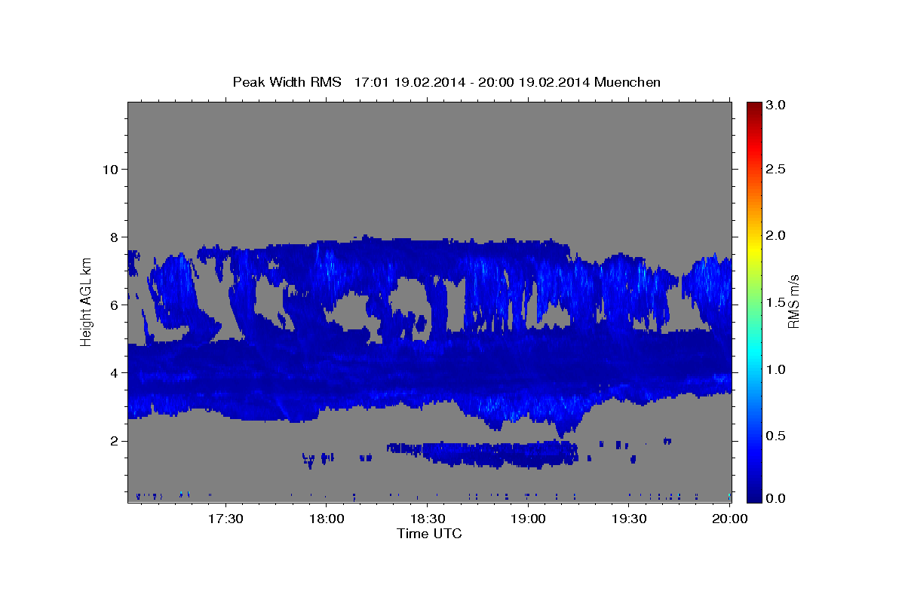The height and width of the screenshot is (603, 905).
Task: Click the colorbar label '1.0'
Action: point(777,369)
